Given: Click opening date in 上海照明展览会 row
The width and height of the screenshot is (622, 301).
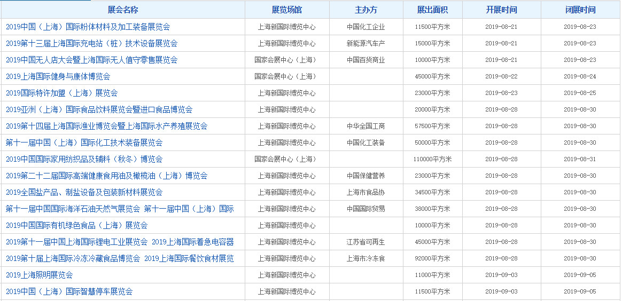Looking at the screenshot, I should click(x=501, y=275).
